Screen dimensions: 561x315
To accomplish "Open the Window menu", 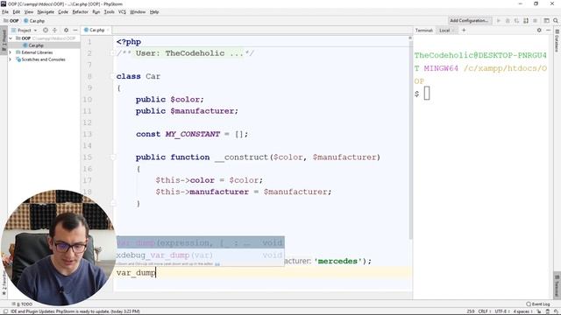I will 138,11.
